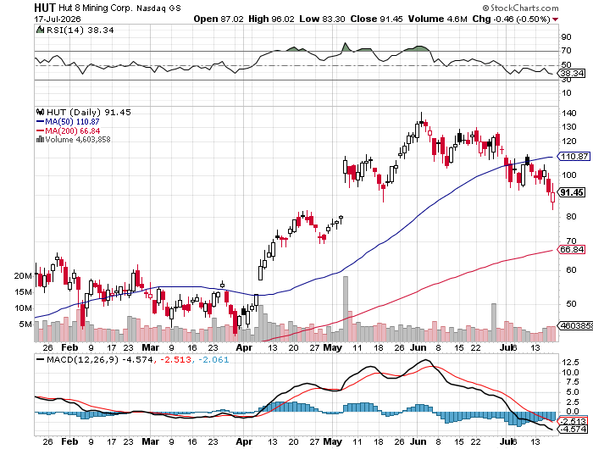This screenshot has width=593, height=449.
Task: Click the Hut 8 Mining Corp. name
Action: tap(96, 8)
